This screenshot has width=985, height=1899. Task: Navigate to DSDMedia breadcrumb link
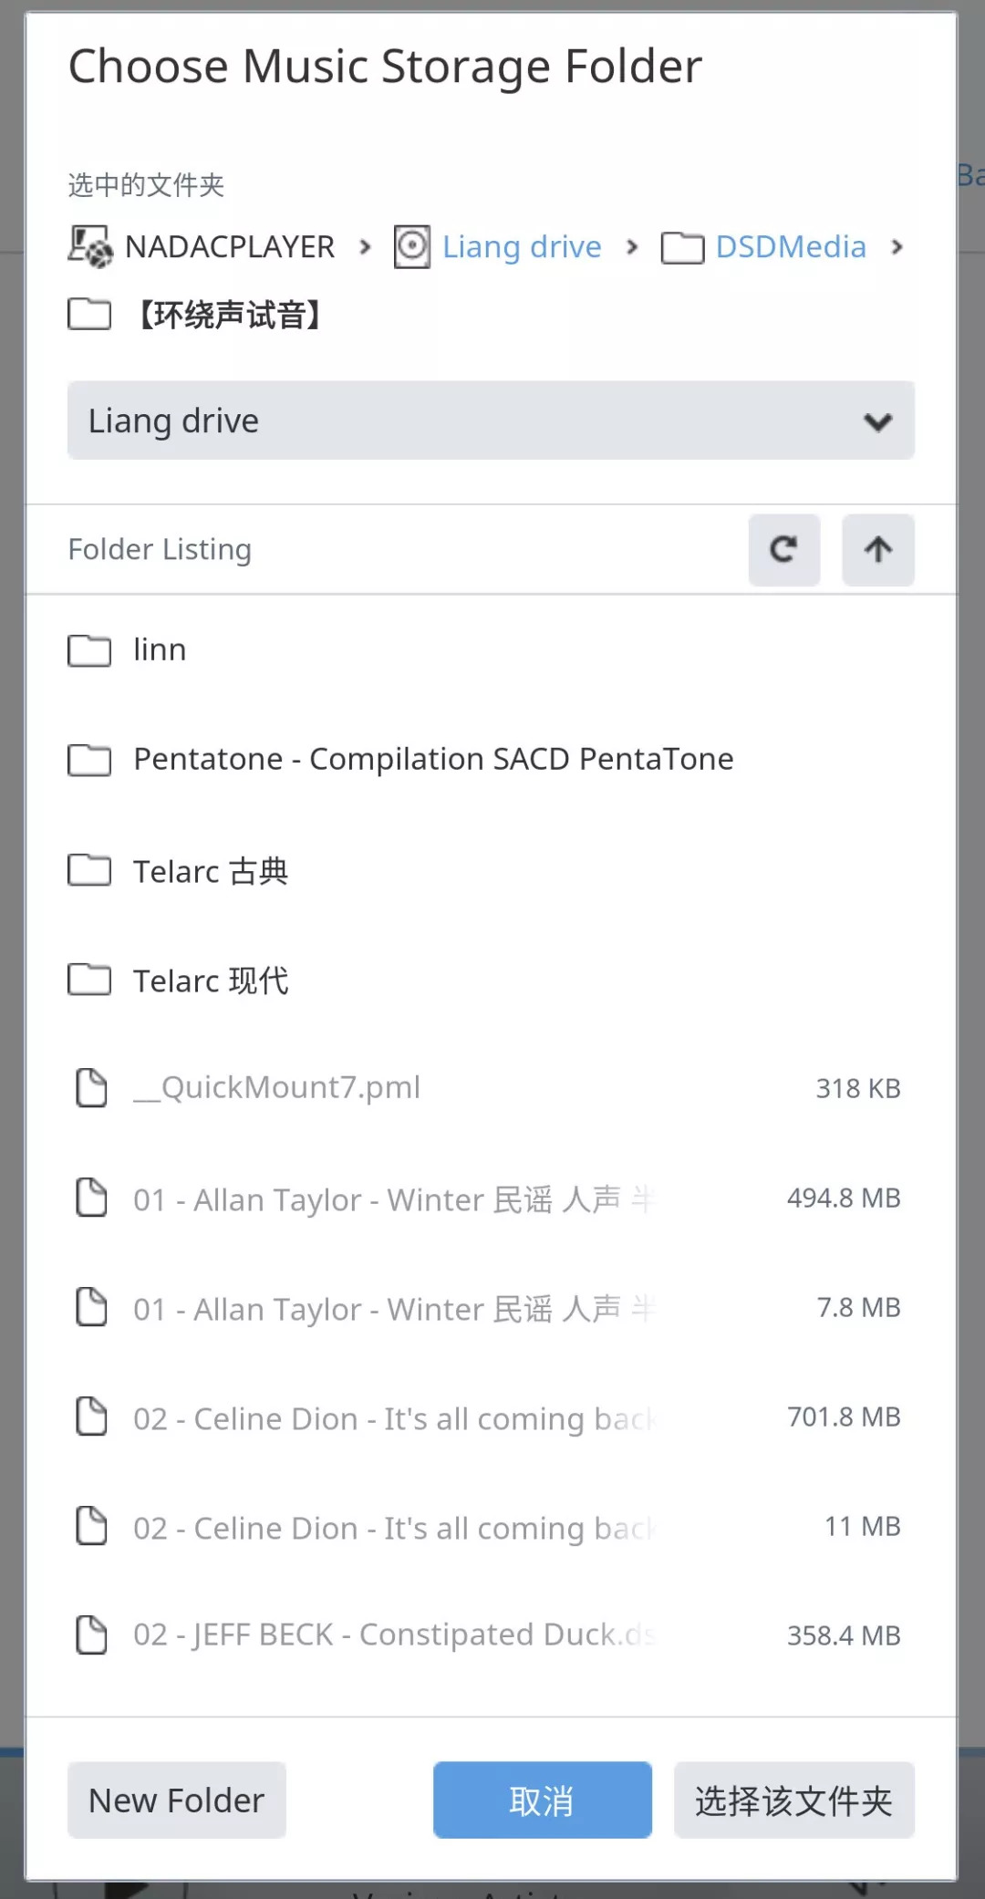point(791,247)
